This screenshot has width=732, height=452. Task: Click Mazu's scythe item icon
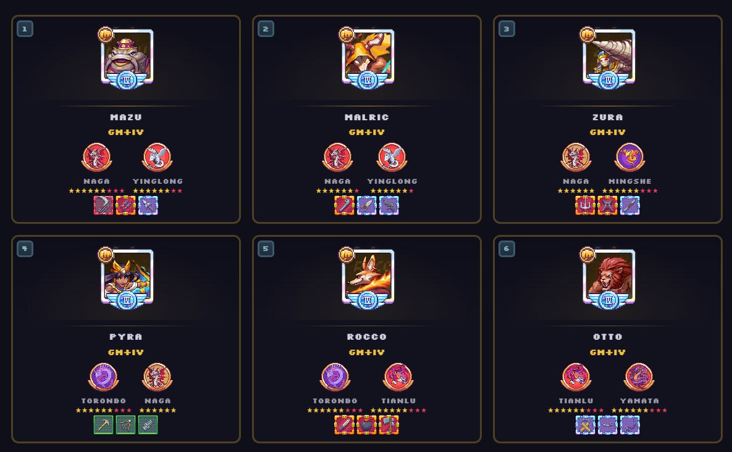tap(103, 205)
